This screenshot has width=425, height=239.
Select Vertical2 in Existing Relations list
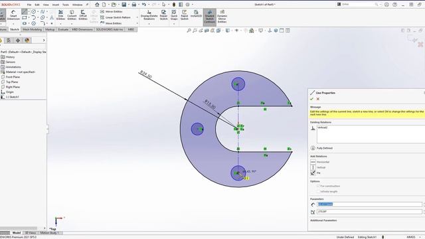click(x=323, y=127)
